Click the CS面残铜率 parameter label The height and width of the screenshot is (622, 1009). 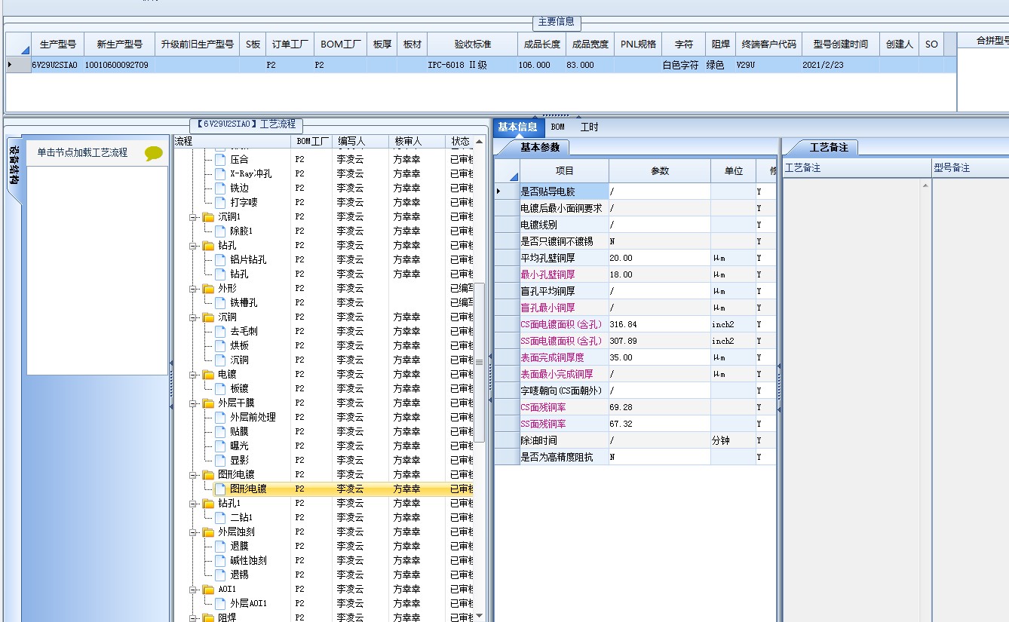pos(543,407)
